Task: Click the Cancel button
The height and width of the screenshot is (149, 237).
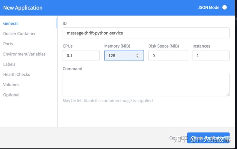Action: [x=175, y=138]
